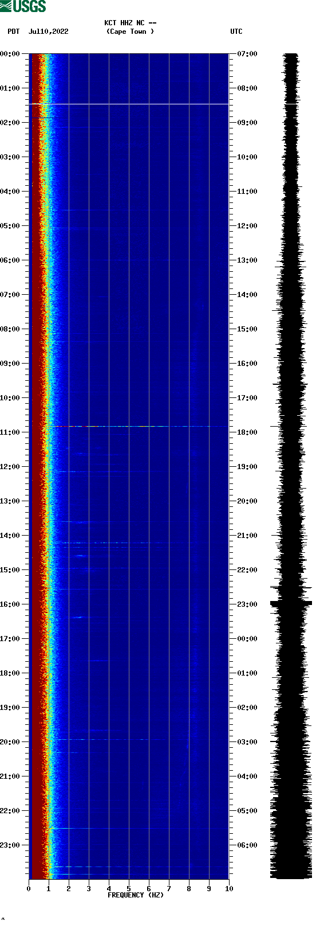Click UTC time label '10:00' on the right axis
The image size is (316, 925).
coord(247,157)
